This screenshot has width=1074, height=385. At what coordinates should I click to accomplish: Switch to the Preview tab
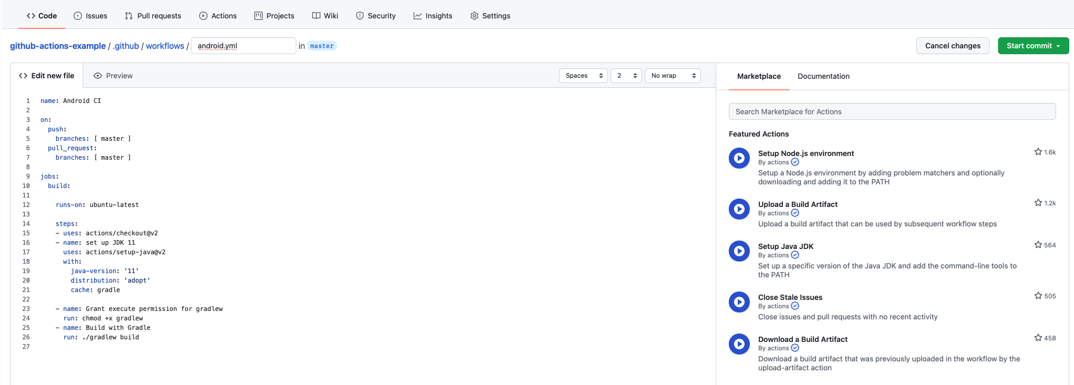coord(113,76)
